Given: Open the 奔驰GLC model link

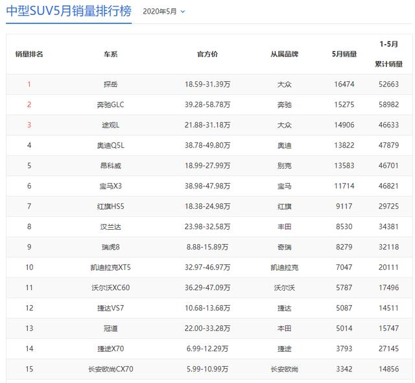Looking at the screenshot, I should tap(110, 105).
